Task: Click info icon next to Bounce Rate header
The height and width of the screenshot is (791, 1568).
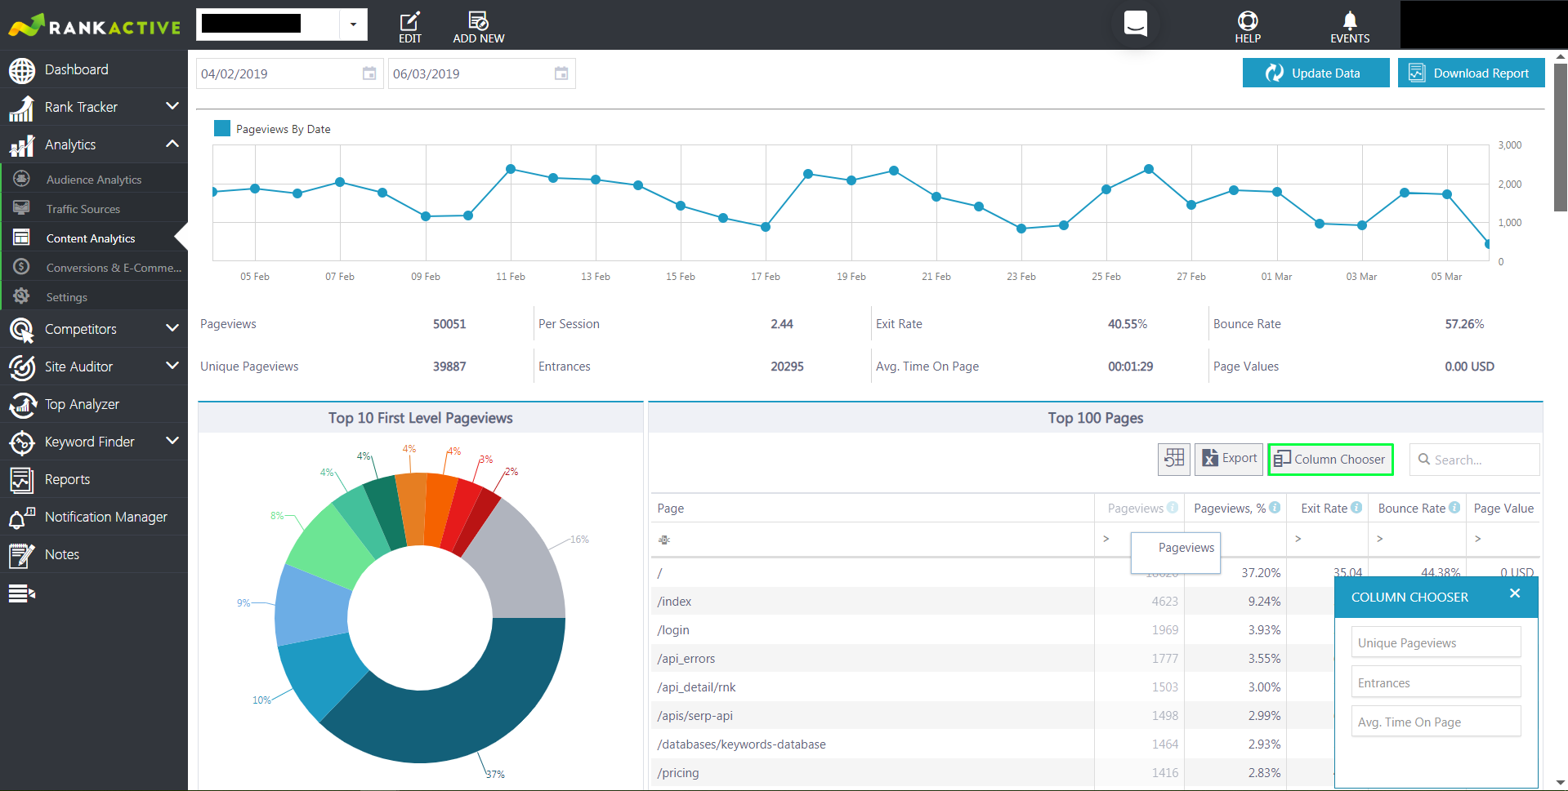Action: click(x=1454, y=508)
